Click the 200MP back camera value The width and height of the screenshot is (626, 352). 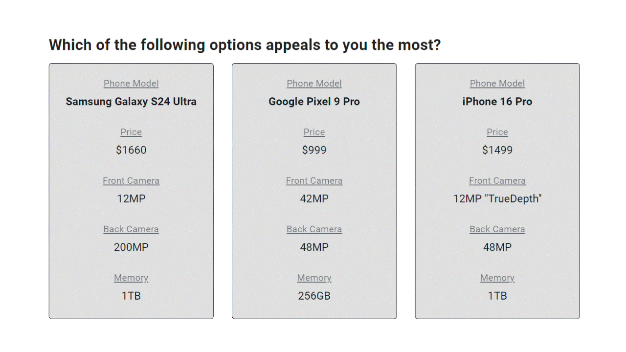coord(131,247)
